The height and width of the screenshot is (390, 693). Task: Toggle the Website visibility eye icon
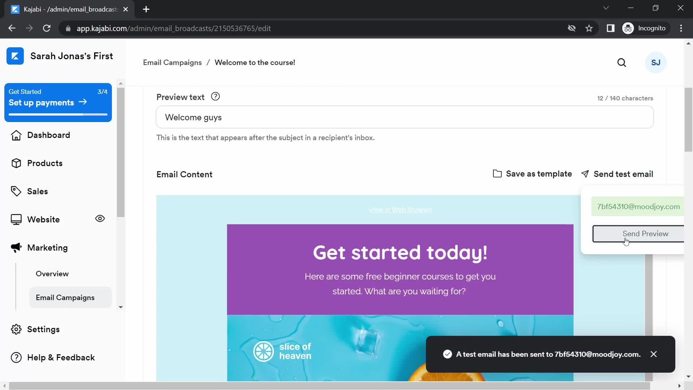(x=100, y=218)
